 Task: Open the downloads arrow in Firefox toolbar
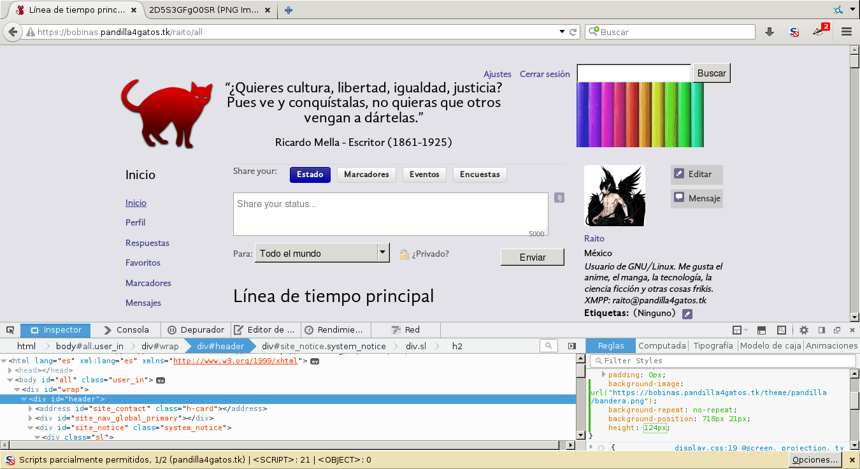coord(770,32)
